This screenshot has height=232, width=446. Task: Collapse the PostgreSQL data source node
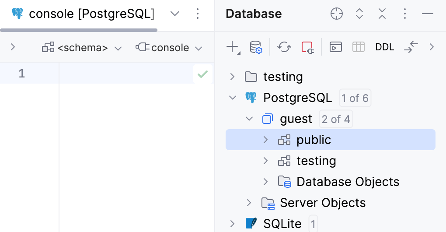click(x=232, y=98)
